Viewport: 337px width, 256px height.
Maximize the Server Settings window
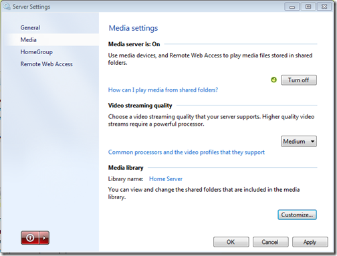tap(308, 7)
